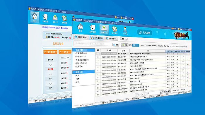Focus the order keyword search field

(93, 44)
